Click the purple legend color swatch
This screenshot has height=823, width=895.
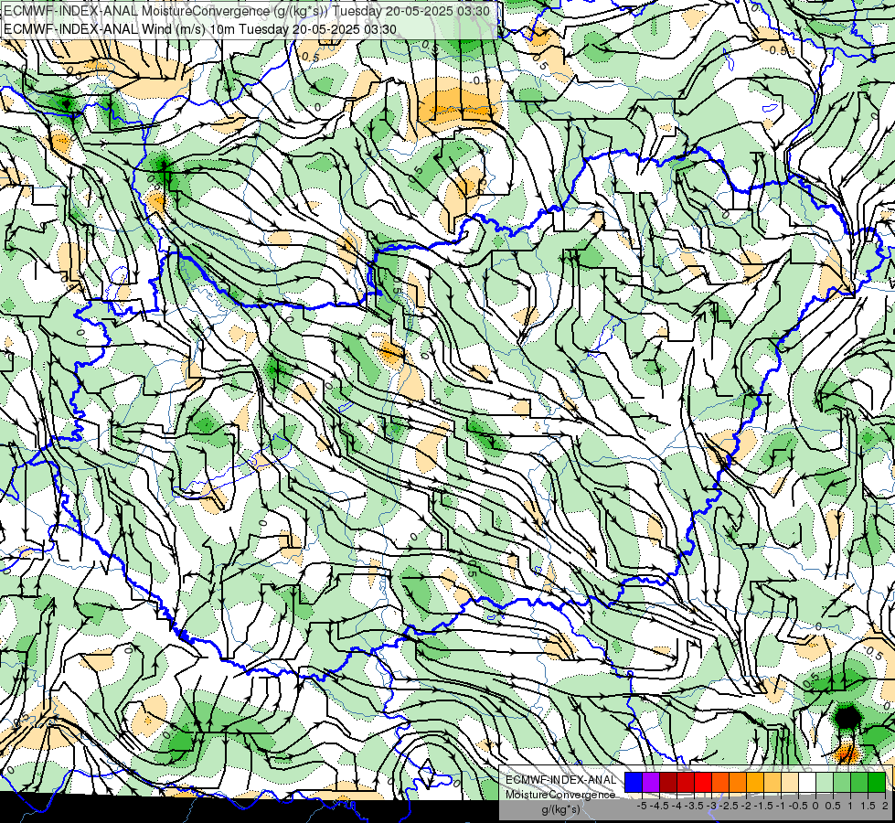[x=651, y=783]
